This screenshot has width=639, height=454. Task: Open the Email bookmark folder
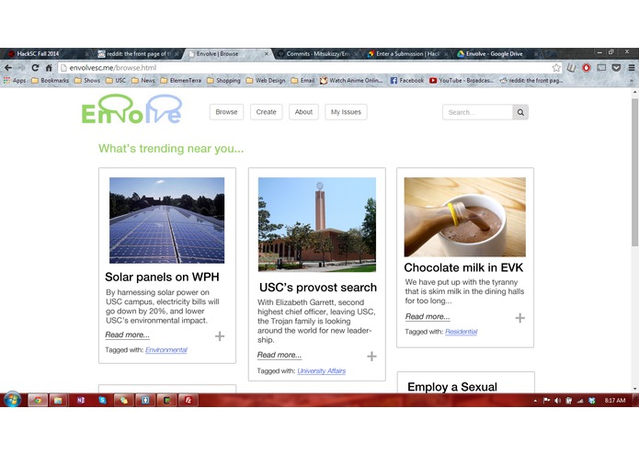[x=302, y=81]
